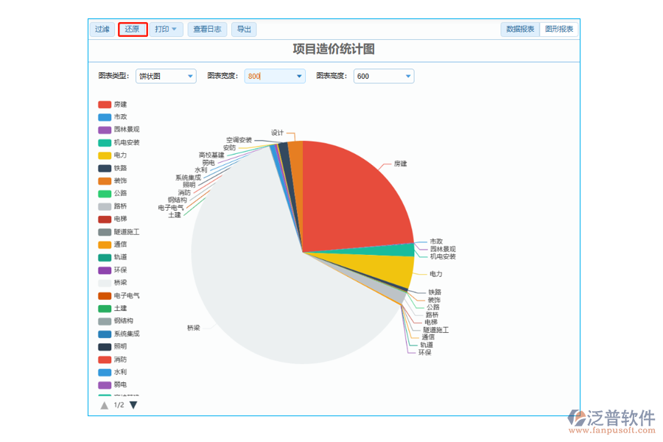663x442 pixels.
Task: Open the 打印 print dropdown
Action: tap(165, 29)
